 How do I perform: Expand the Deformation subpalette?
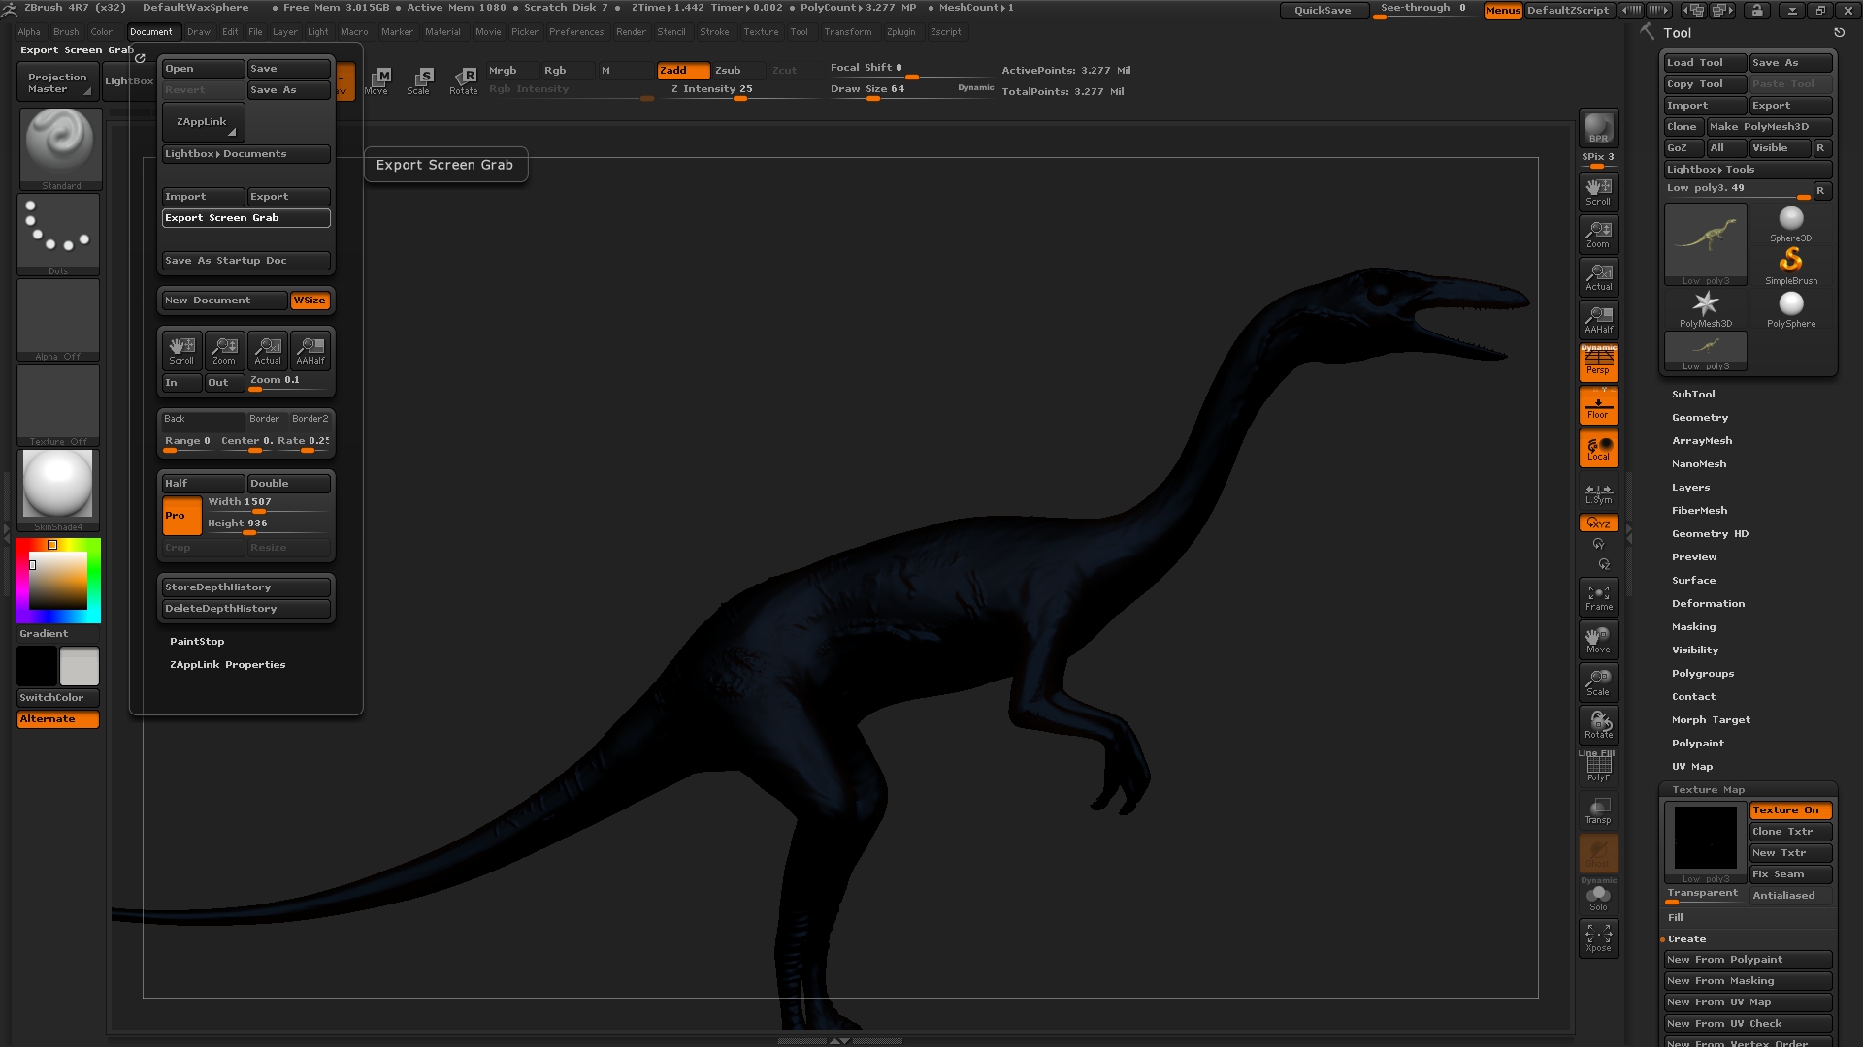click(1708, 604)
